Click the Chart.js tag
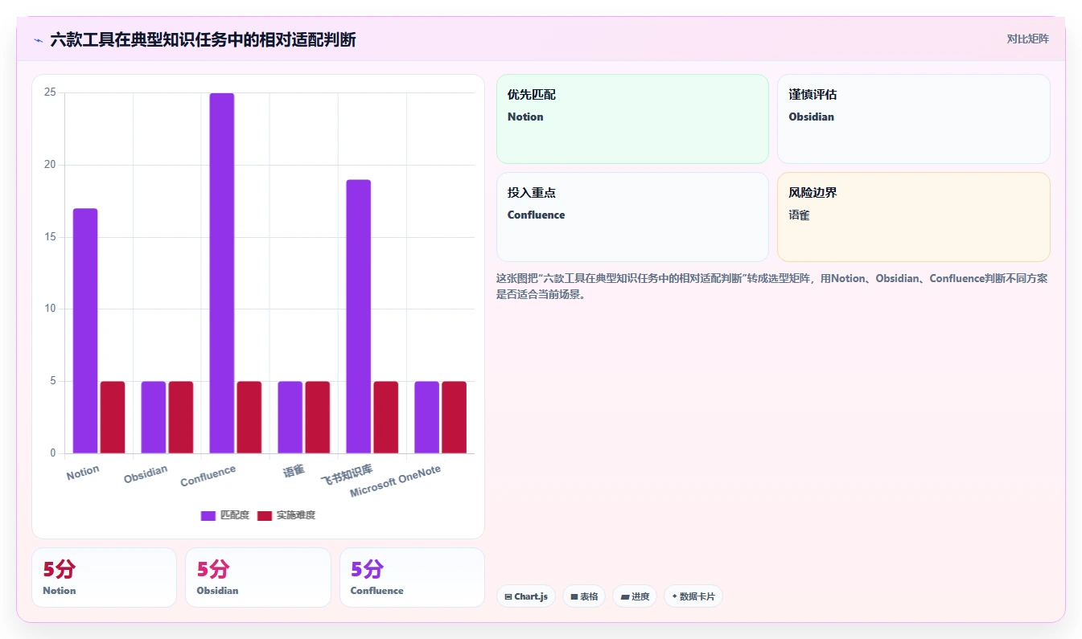This screenshot has width=1082, height=639. (526, 596)
